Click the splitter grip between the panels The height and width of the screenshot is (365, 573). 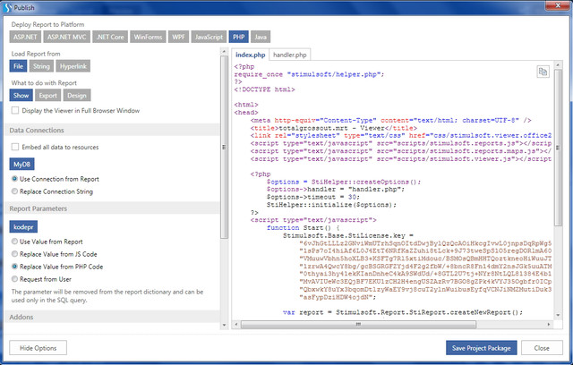[x=224, y=147]
